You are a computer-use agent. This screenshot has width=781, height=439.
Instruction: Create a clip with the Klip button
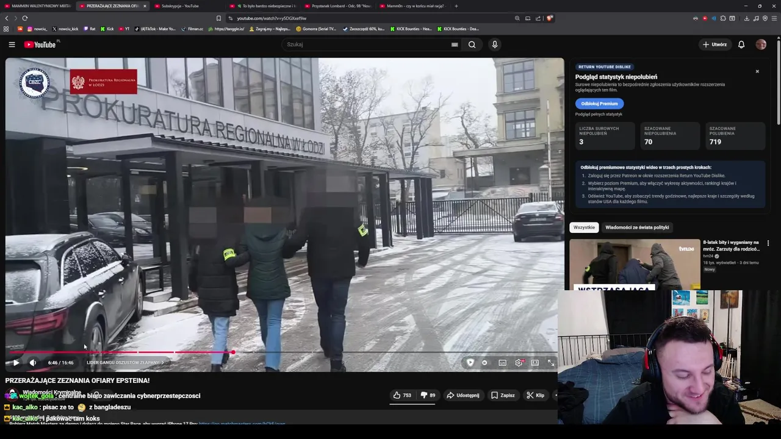(536, 395)
